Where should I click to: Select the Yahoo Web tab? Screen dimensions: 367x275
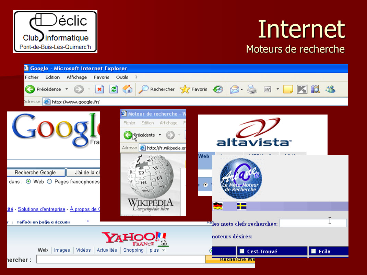(43, 250)
